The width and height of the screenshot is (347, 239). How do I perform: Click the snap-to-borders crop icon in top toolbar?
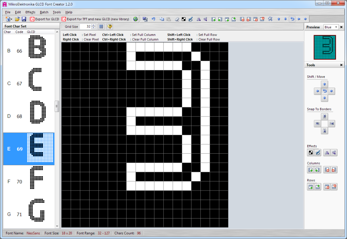270,19
